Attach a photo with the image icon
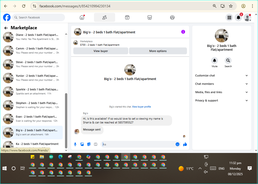The image size is (258, 184). click(x=82, y=144)
